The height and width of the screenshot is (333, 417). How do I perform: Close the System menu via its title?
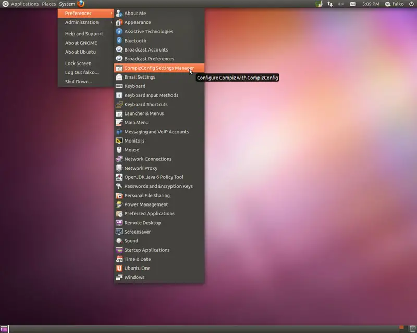[67, 4]
